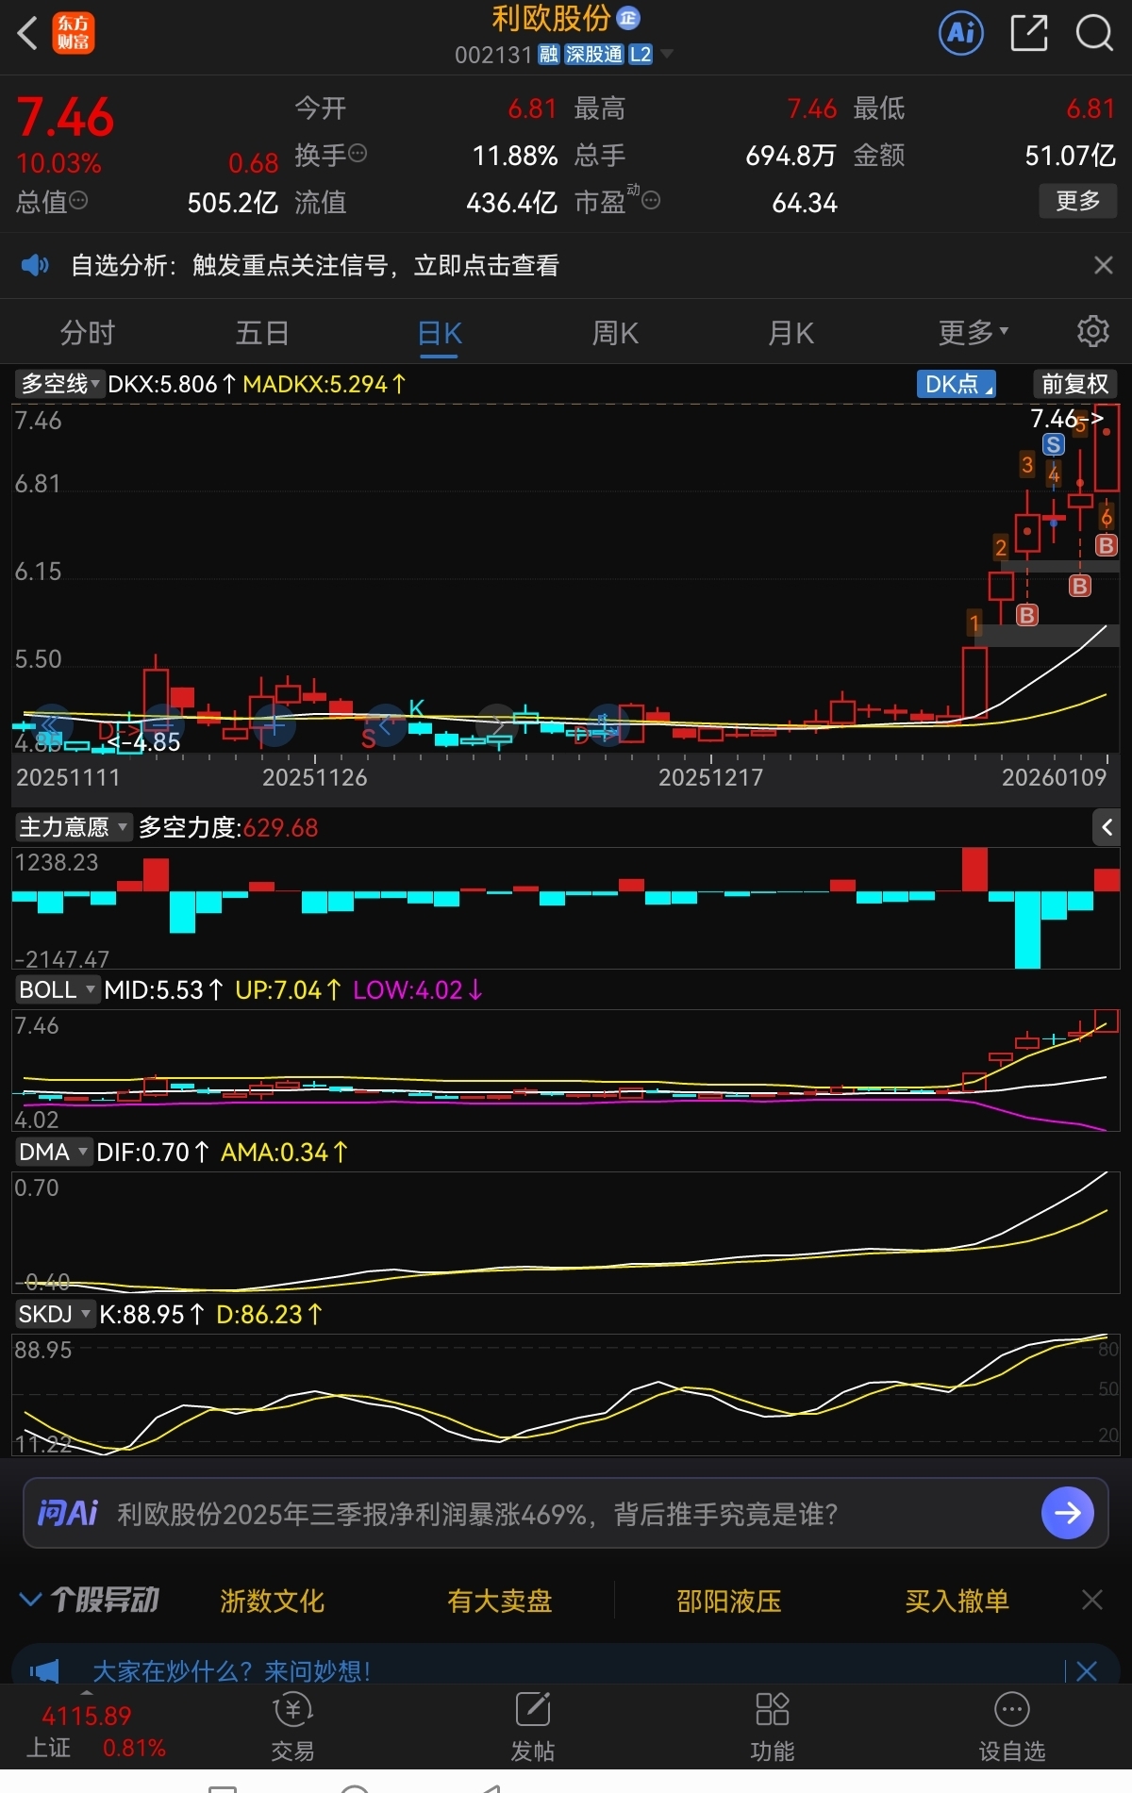Tap the 深股通 tag
The height and width of the screenshot is (1793, 1132).
pyautogui.click(x=594, y=55)
